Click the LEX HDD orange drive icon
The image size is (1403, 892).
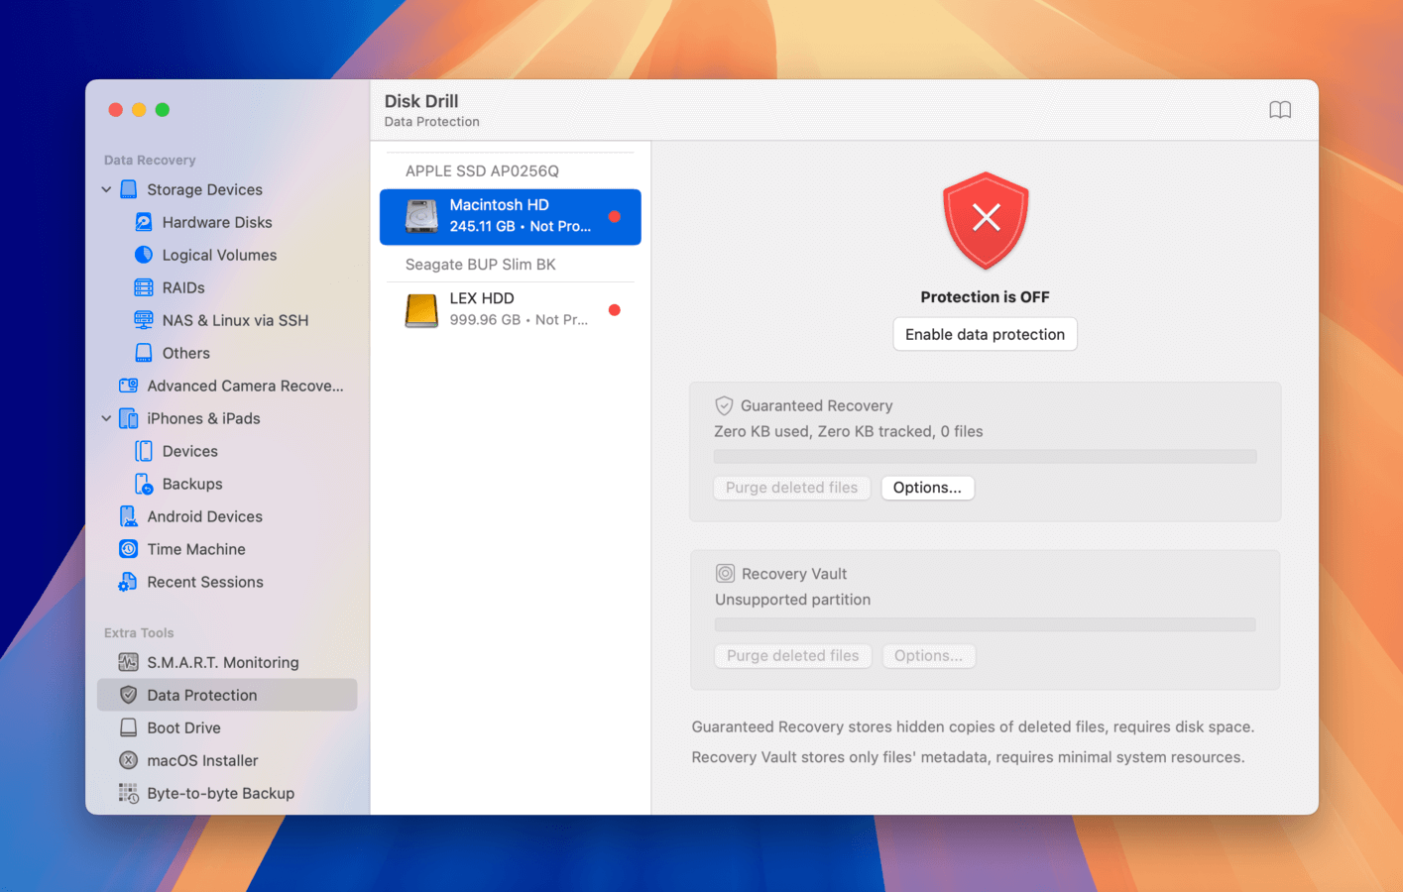pos(421,310)
